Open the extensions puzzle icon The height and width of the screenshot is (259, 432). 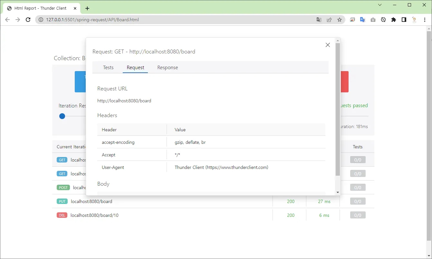coord(393,20)
